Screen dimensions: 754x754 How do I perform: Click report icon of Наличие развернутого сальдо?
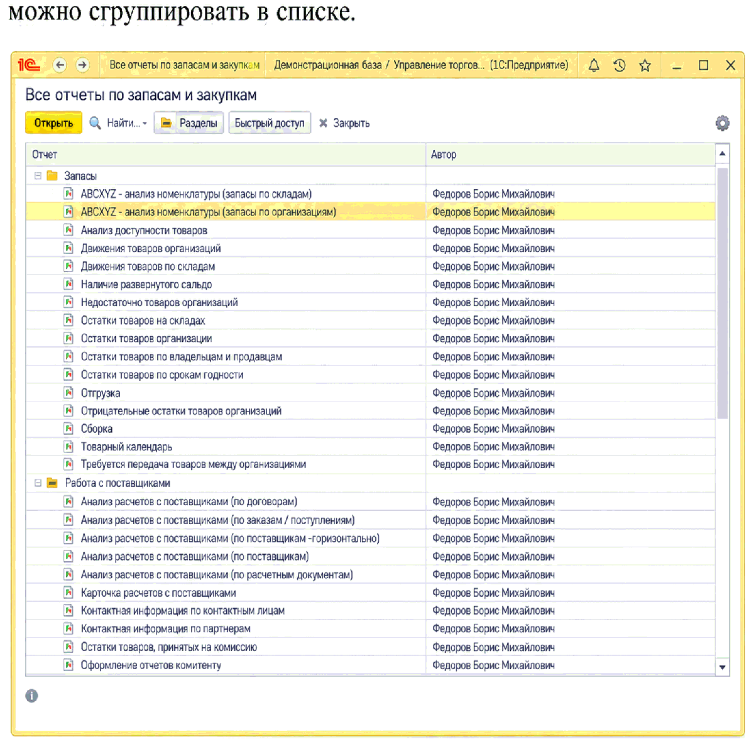pos(68,284)
